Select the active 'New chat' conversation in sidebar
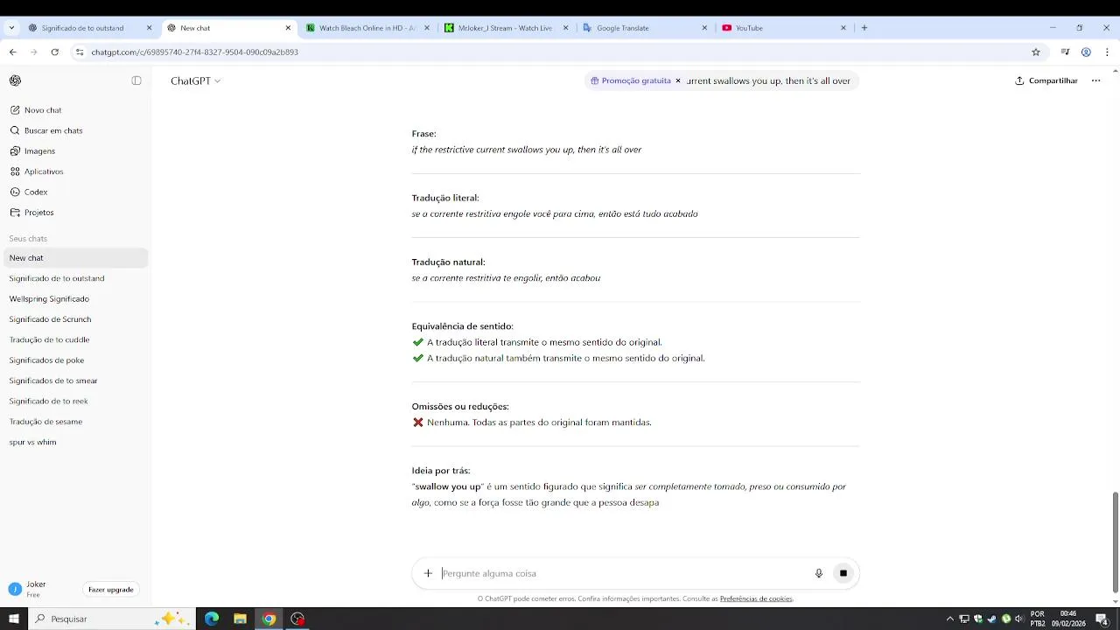The width and height of the screenshot is (1120, 630). (76, 258)
